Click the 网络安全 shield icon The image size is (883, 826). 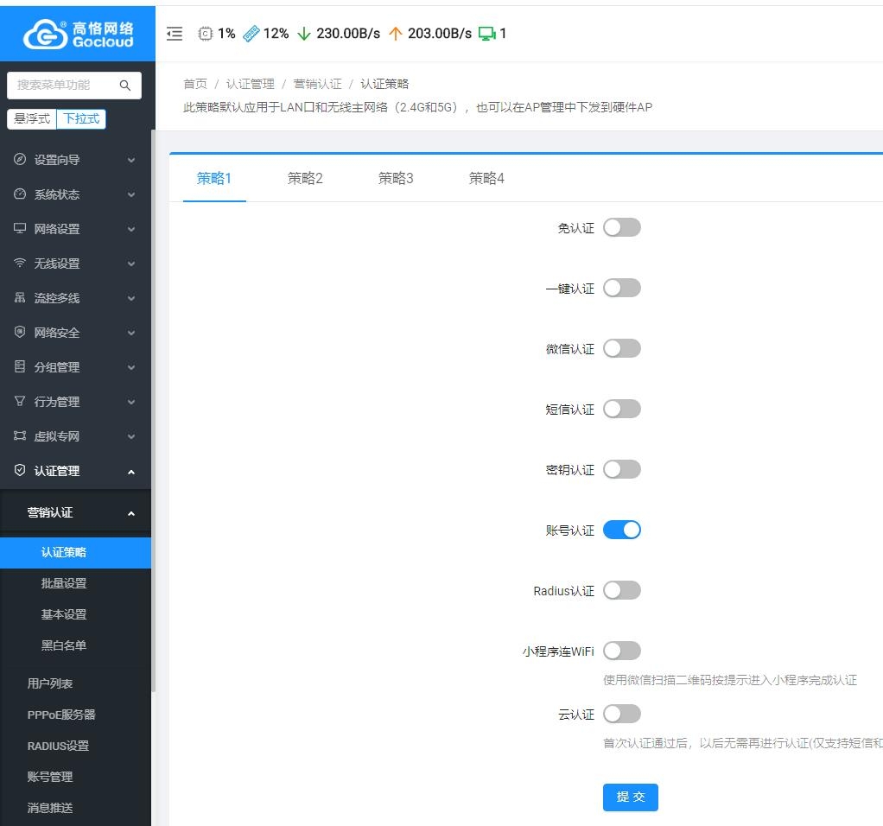point(20,332)
